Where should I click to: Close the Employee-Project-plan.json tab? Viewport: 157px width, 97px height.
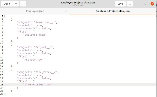pyautogui.click(x=152, y=11)
